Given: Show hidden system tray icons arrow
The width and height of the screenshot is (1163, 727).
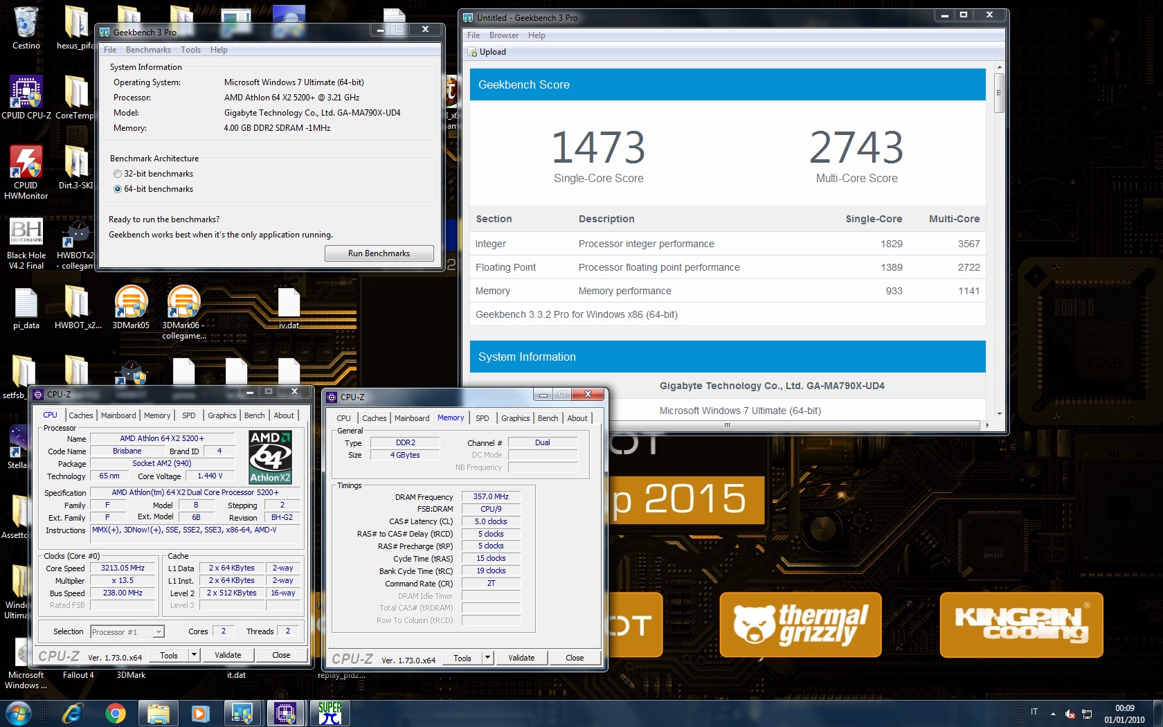Looking at the screenshot, I should [1053, 714].
